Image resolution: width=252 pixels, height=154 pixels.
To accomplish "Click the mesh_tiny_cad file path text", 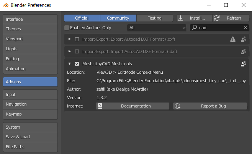I will click(x=171, y=81).
